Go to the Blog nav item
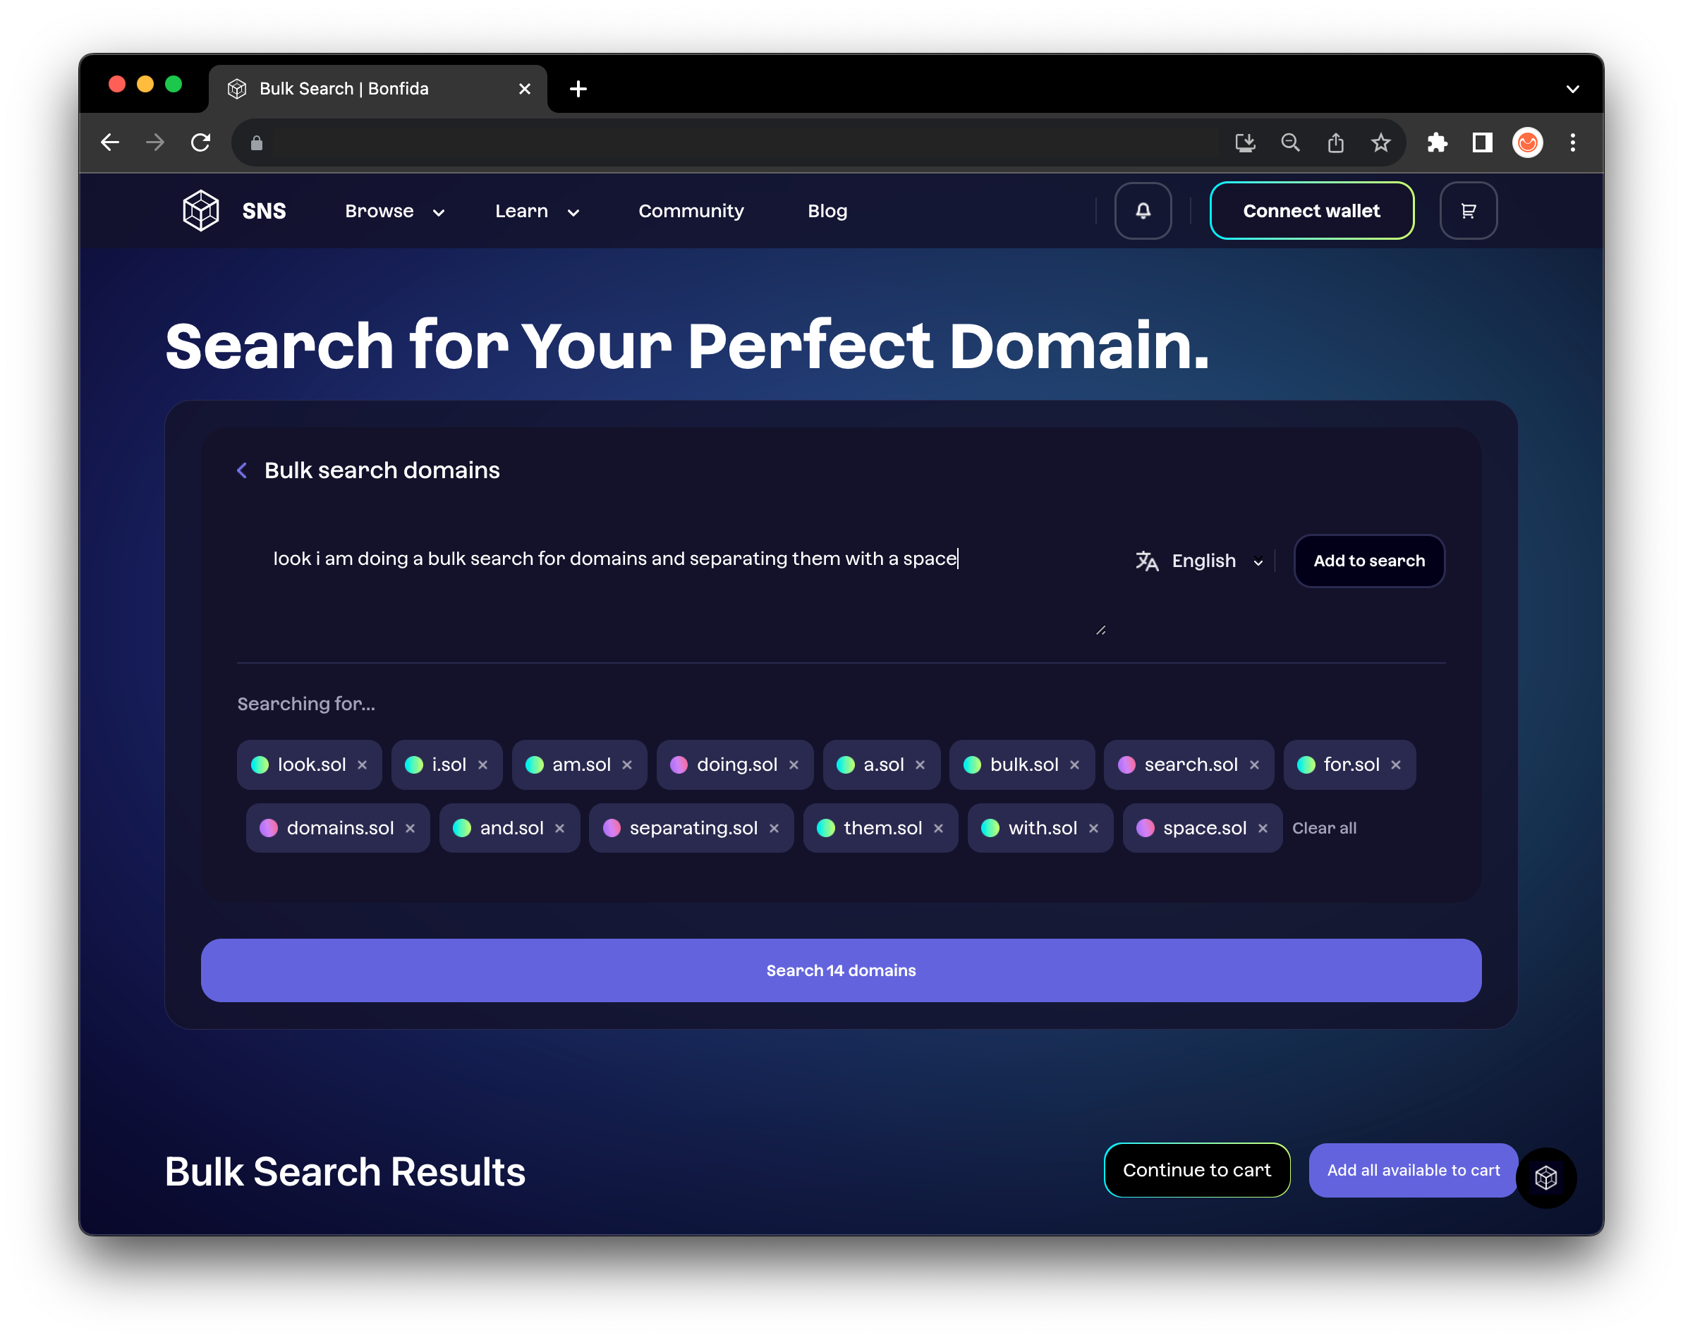 click(x=827, y=212)
